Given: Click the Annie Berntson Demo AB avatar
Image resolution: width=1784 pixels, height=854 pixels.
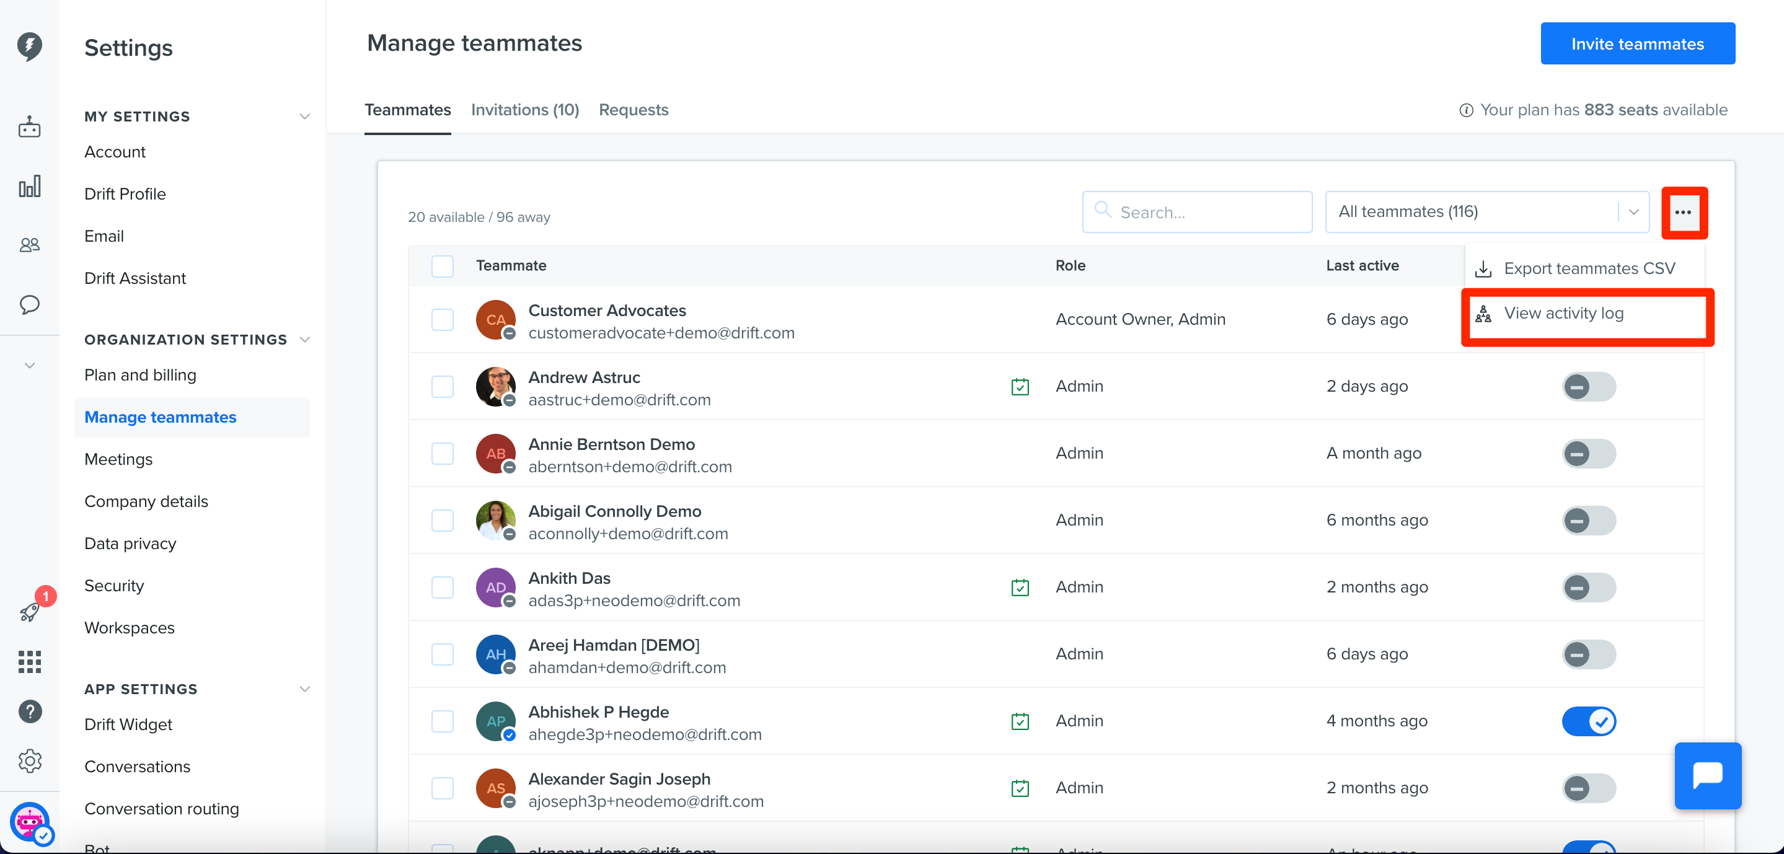Looking at the screenshot, I should 496,453.
